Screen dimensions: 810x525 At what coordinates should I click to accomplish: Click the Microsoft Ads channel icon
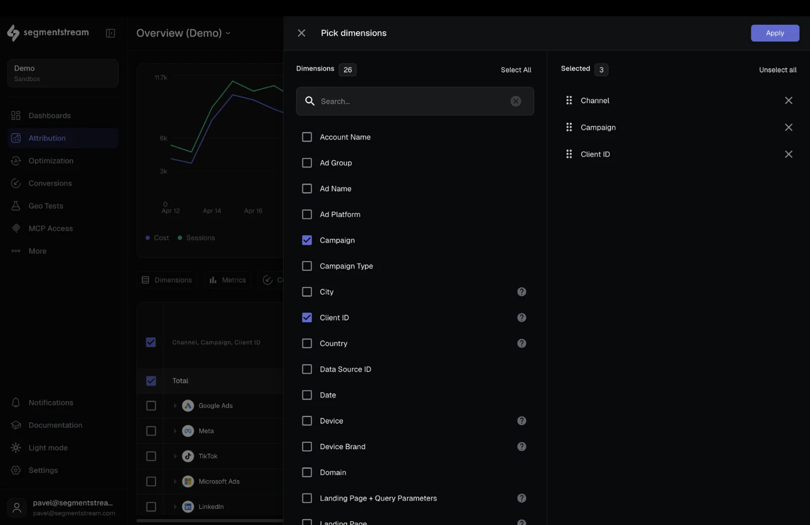click(188, 482)
